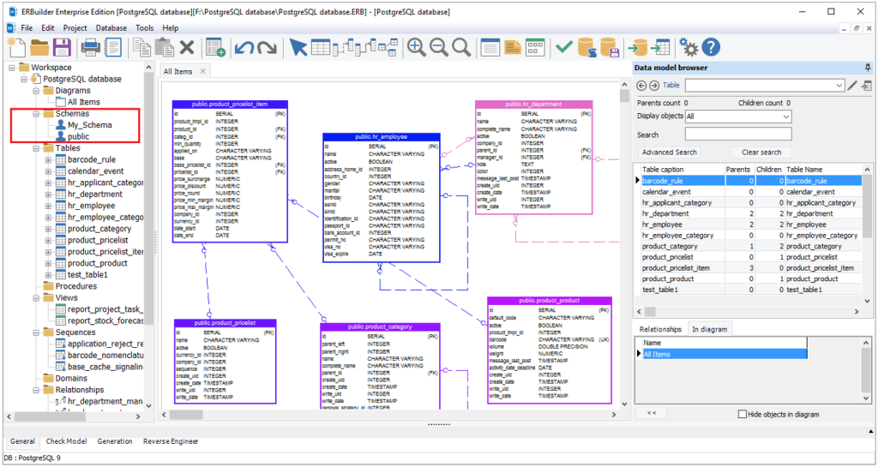Select the pointer arrow tool

coord(298,47)
